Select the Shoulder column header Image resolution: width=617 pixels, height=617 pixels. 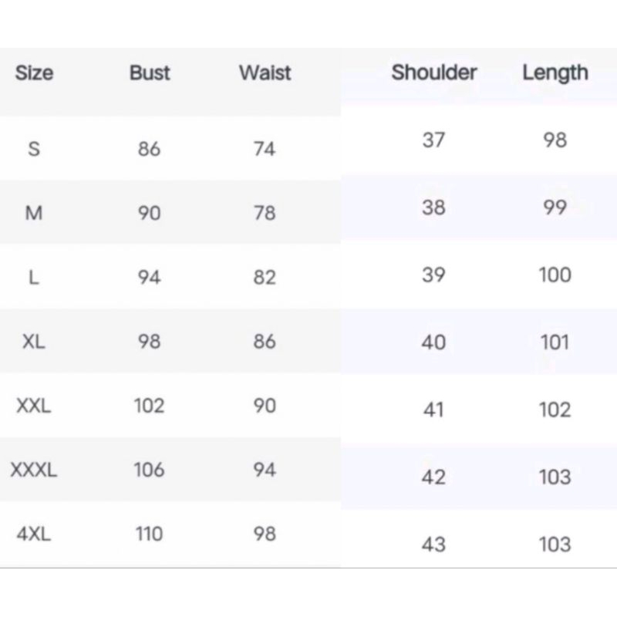click(x=433, y=73)
